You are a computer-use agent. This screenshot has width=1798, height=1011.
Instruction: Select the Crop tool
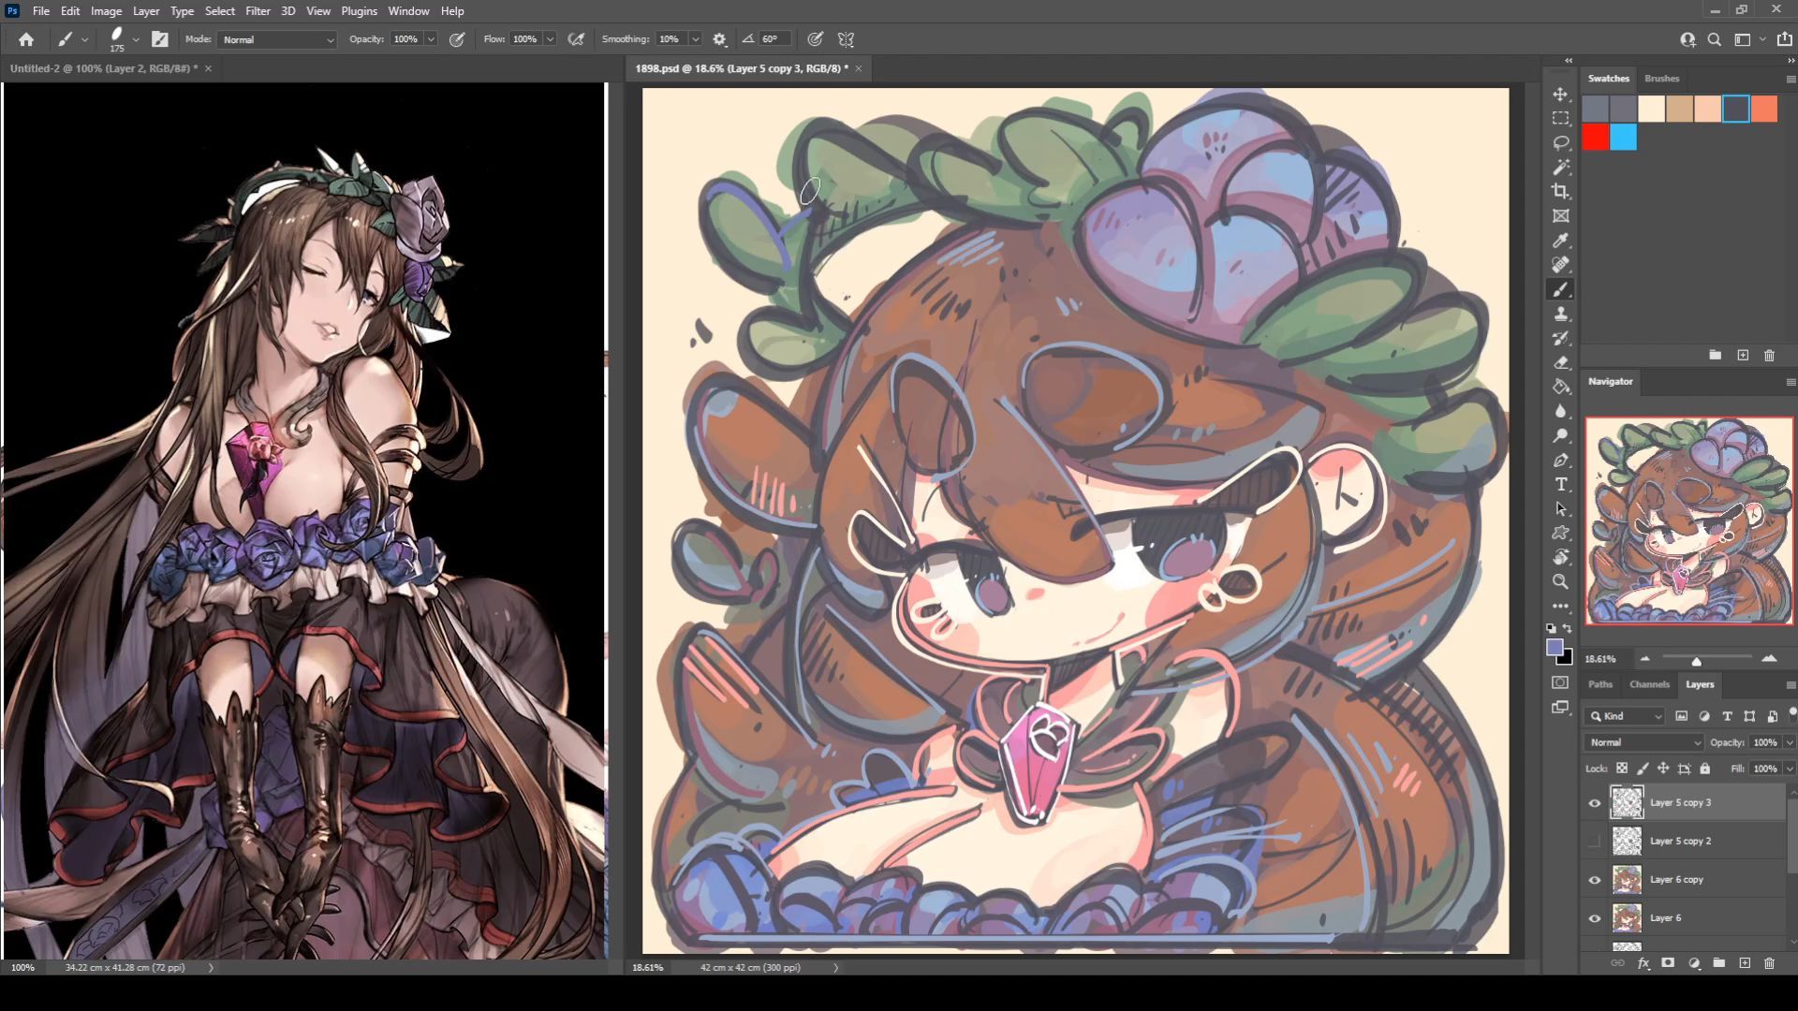click(1560, 192)
